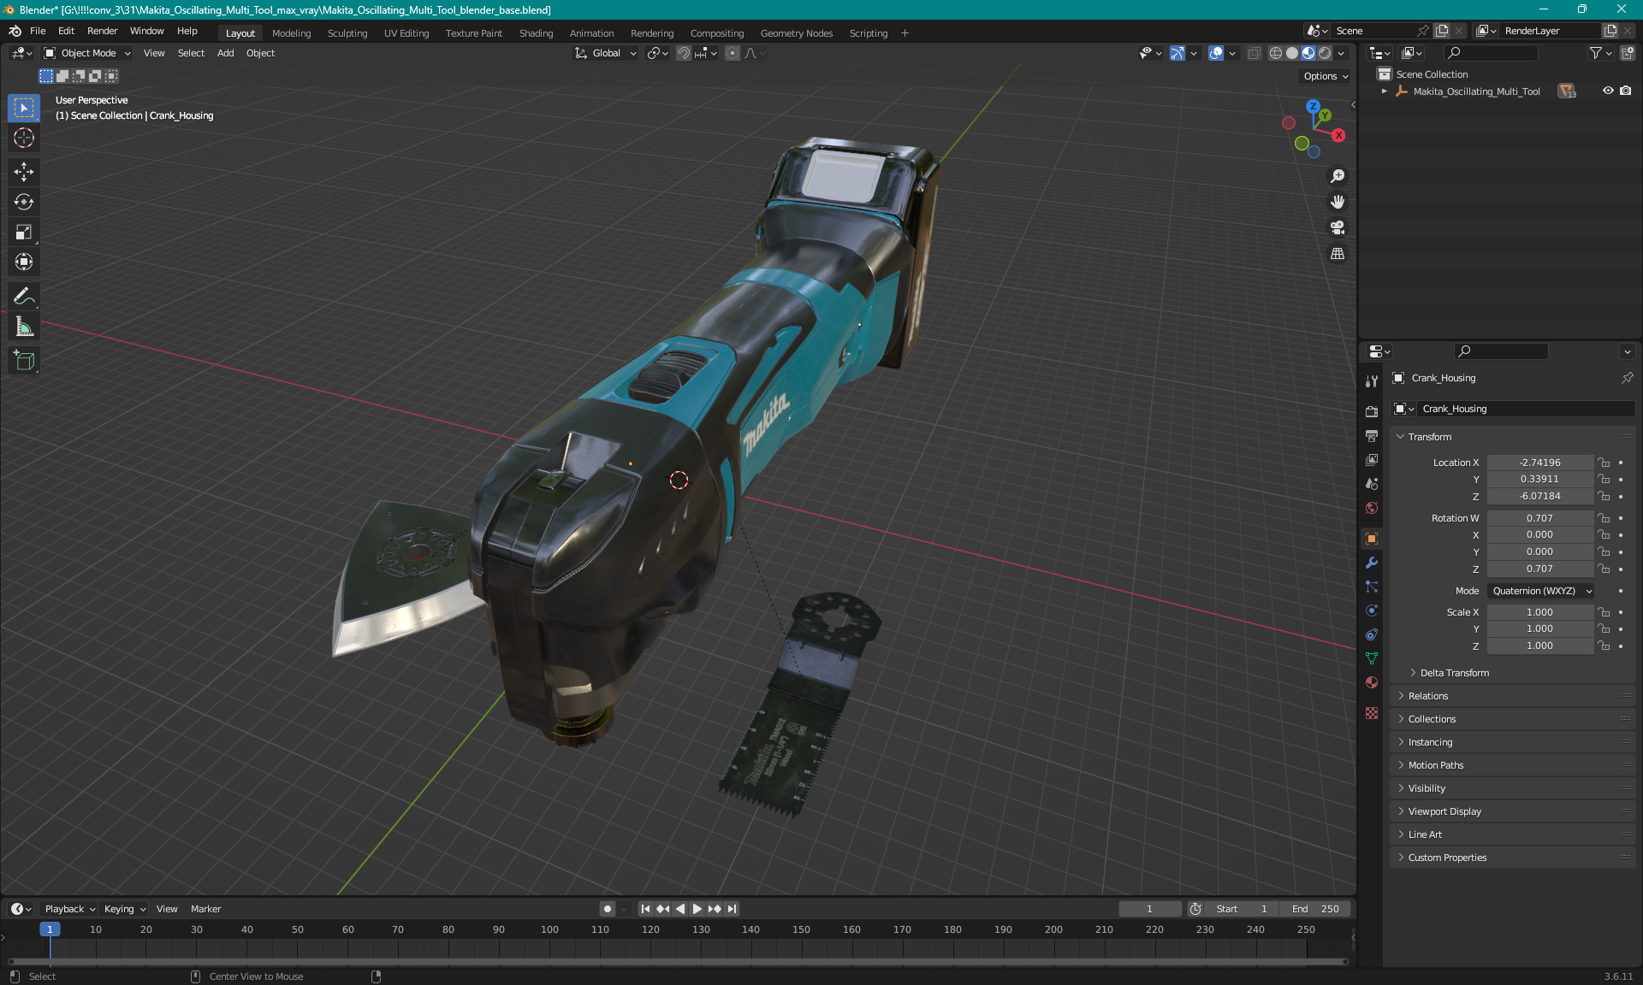Activate the Annotate tool

click(24, 297)
